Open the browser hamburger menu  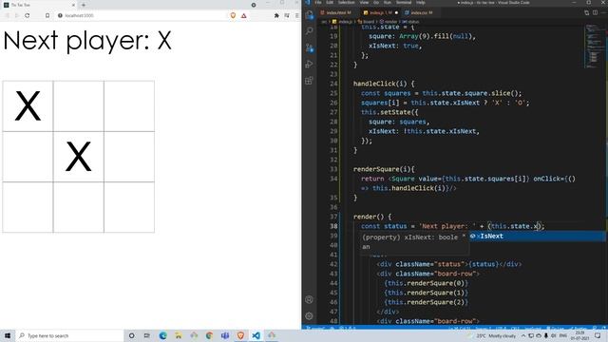pos(297,15)
